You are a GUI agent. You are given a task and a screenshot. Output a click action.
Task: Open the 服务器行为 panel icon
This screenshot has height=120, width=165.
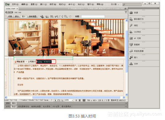tap(131, 19)
